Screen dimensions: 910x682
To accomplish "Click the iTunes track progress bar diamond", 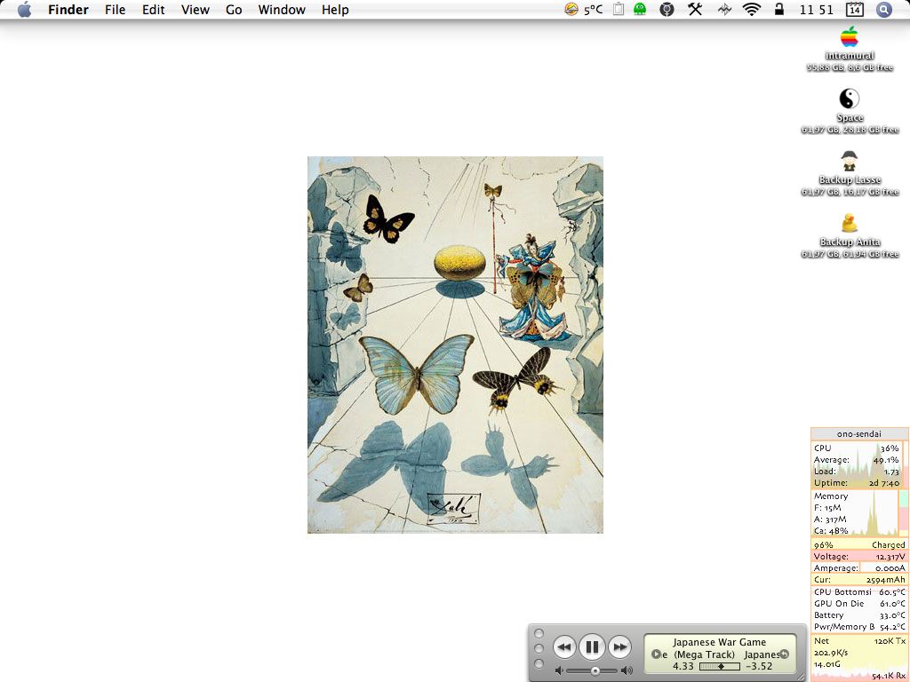I will click(x=720, y=666).
